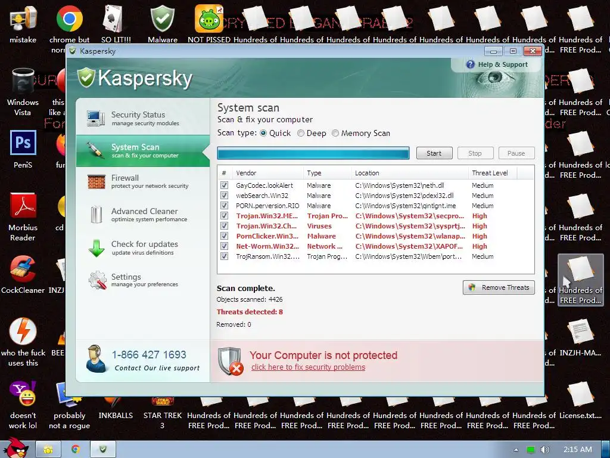Select the INZJH-MA document desktop file

tap(580, 338)
